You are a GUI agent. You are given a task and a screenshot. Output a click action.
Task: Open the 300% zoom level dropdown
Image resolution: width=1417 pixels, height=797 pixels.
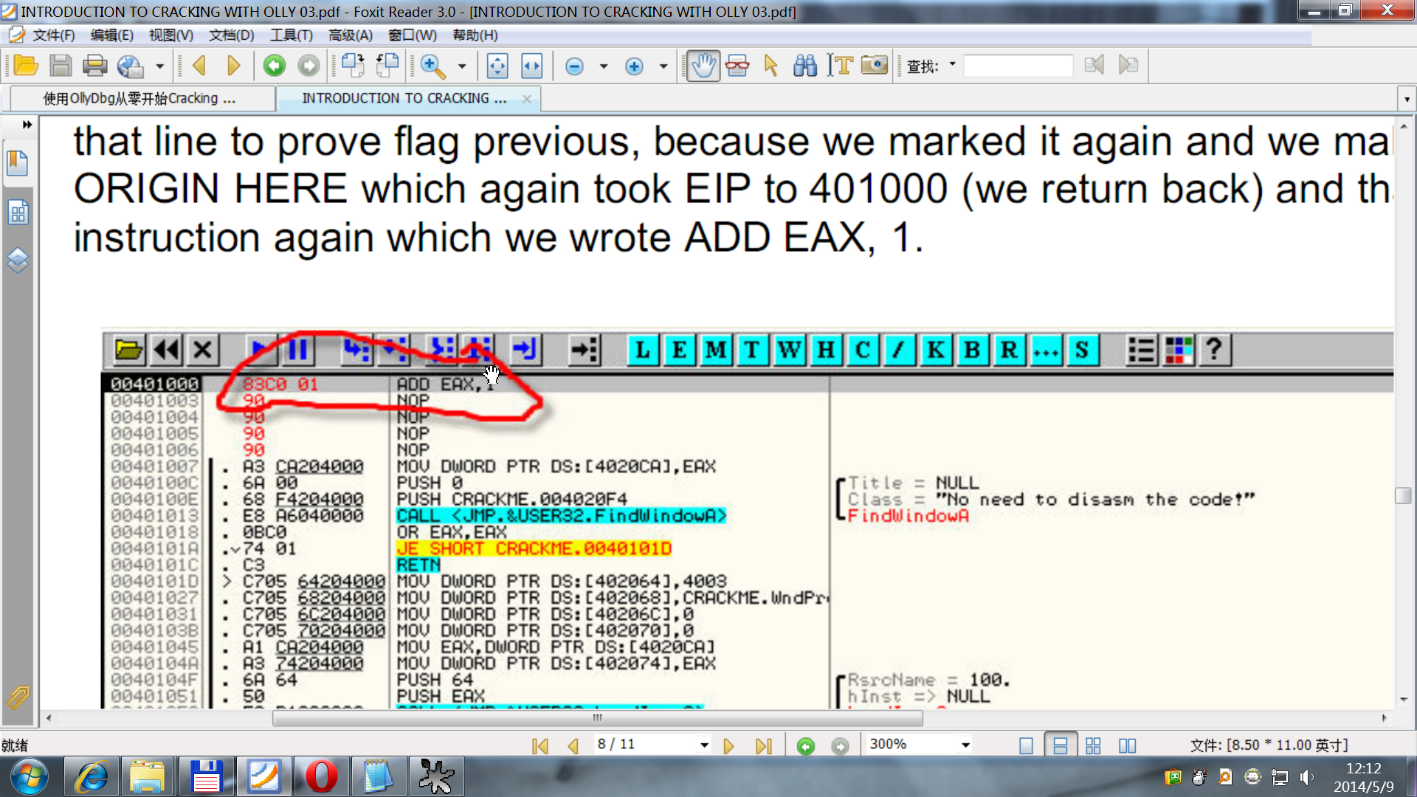coord(965,745)
